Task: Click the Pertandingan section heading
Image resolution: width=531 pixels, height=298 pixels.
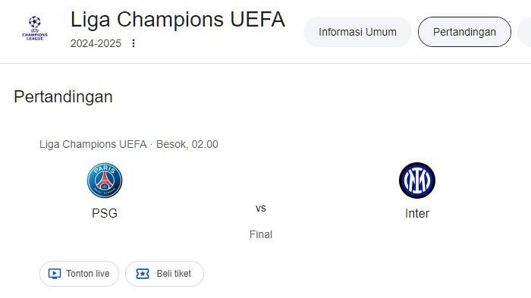Action: click(x=63, y=97)
